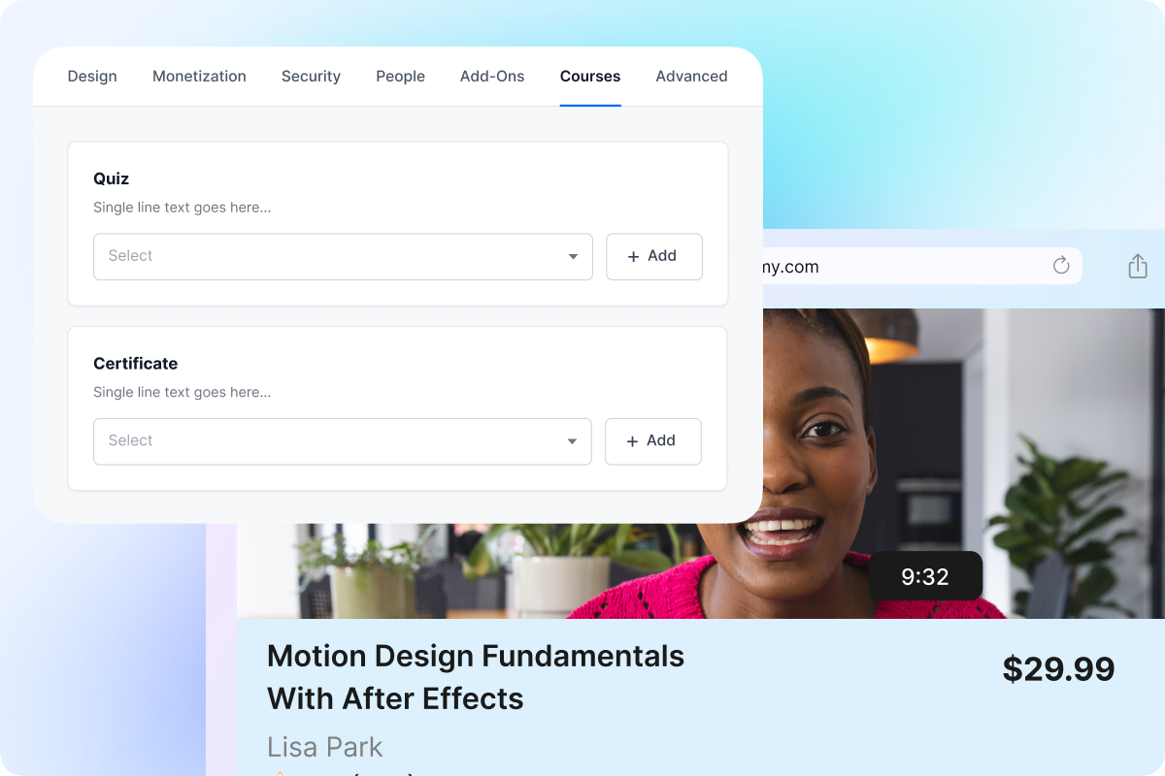
Task: Add a certificate with the Add button
Action: click(x=653, y=441)
